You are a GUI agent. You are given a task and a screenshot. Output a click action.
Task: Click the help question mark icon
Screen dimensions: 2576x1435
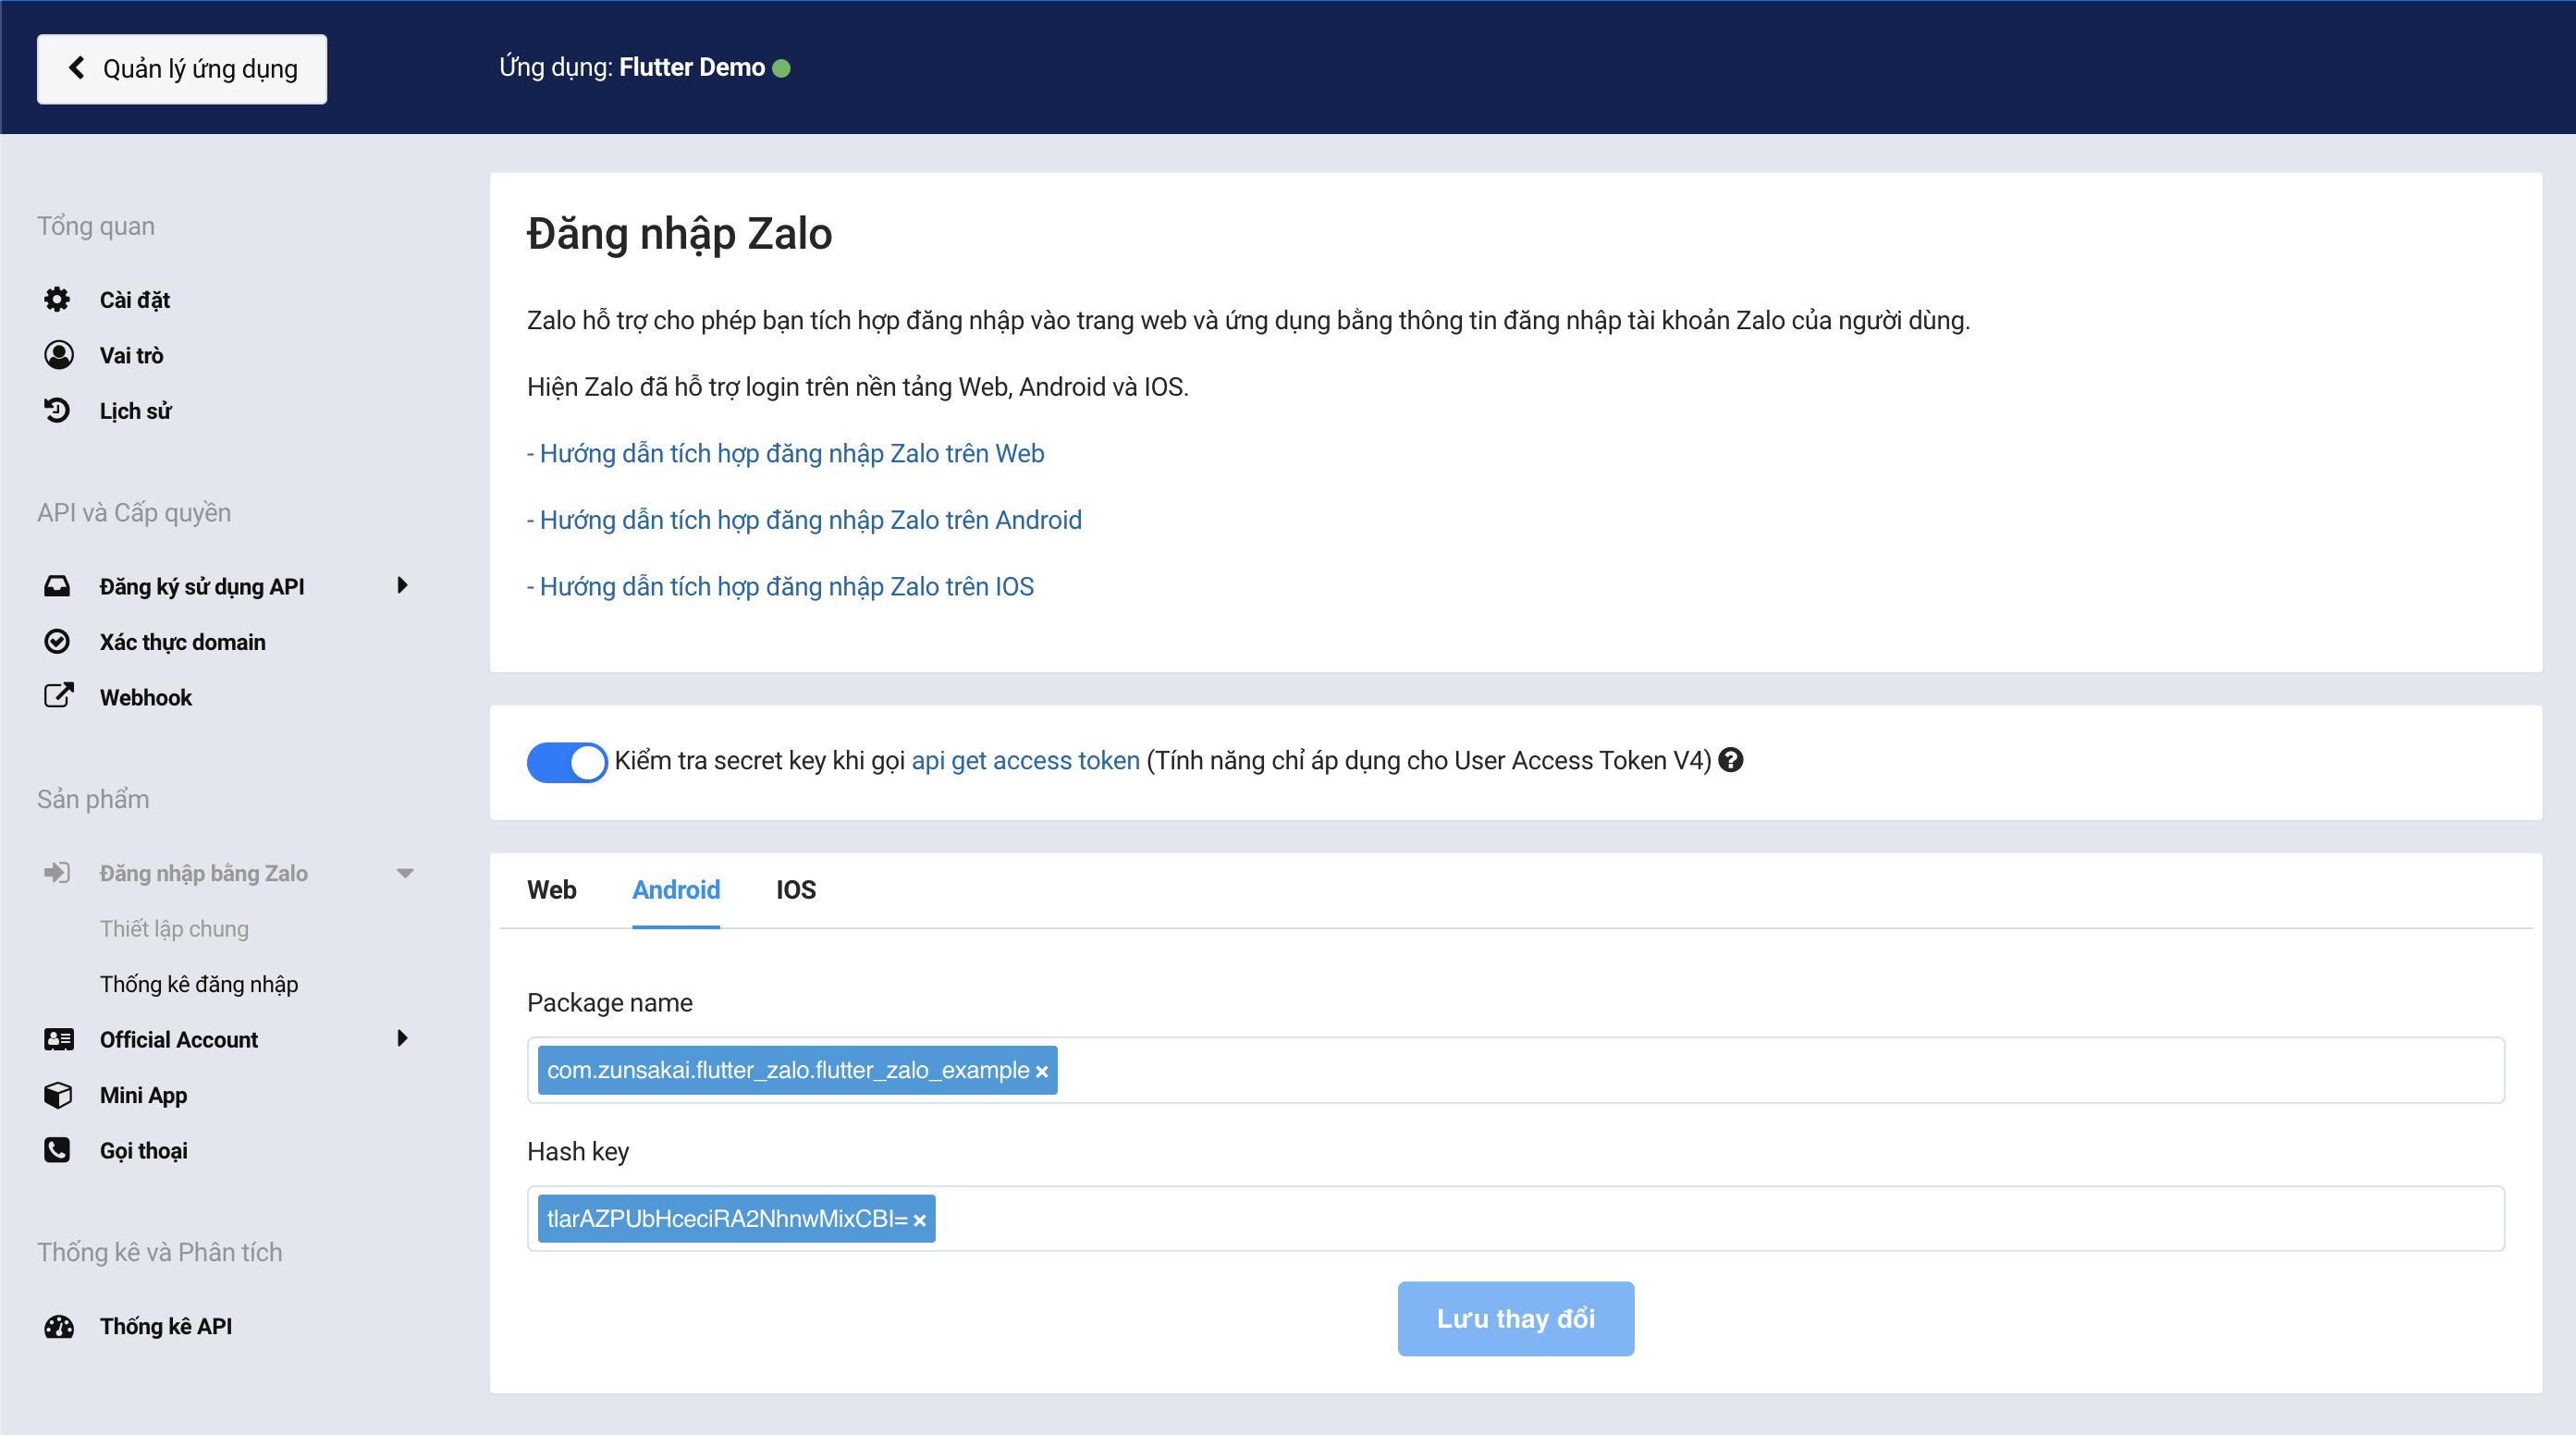point(1731,760)
